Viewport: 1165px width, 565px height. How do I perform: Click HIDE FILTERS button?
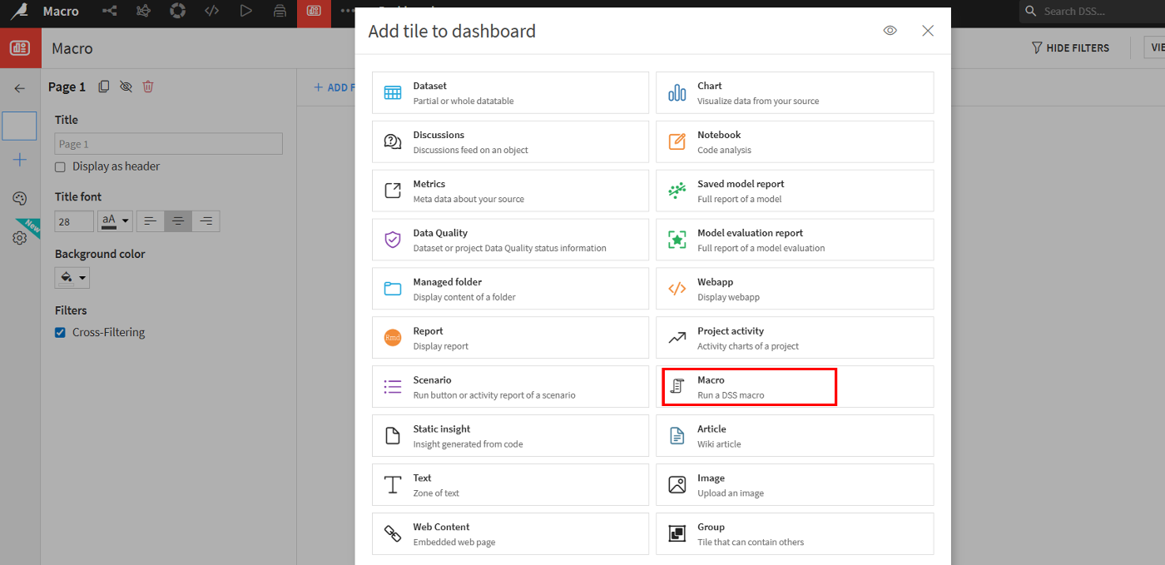(x=1070, y=48)
